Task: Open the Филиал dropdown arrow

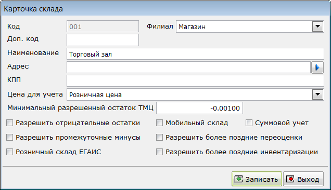Action: (317, 26)
